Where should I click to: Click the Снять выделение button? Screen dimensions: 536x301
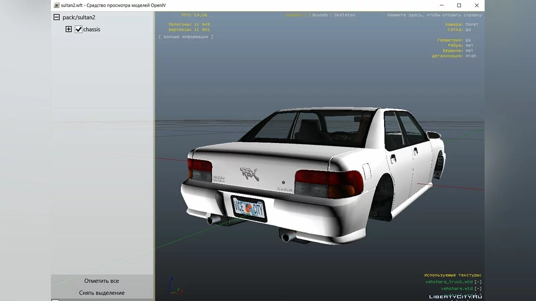point(102,293)
